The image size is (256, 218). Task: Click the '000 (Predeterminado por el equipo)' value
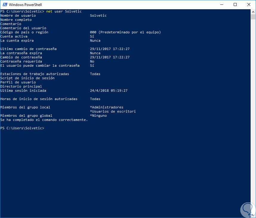click(x=125, y=32)
